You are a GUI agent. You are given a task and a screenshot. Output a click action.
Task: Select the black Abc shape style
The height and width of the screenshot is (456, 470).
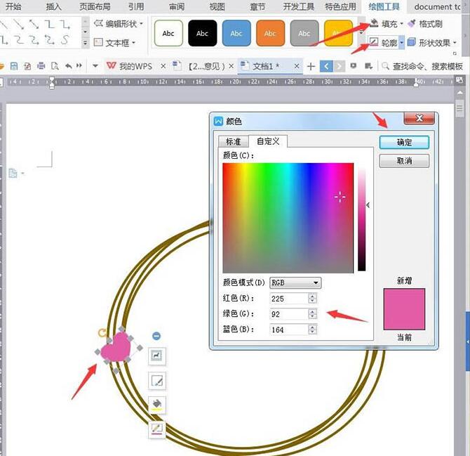pos(202,33)
